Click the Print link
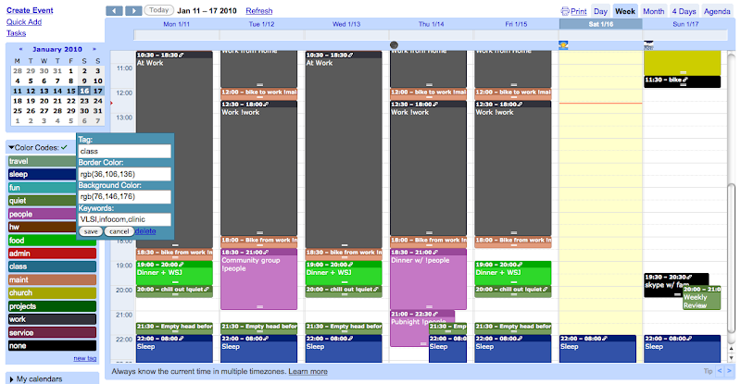 point(578,11)
